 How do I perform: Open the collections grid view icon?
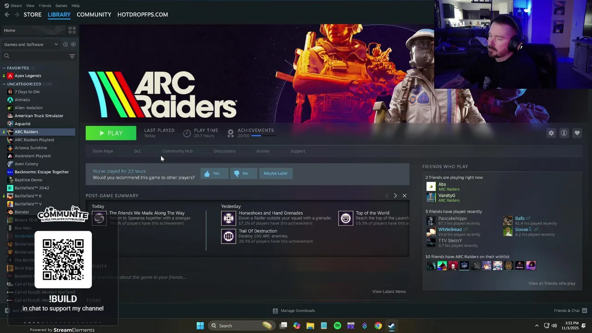[72, 30]
